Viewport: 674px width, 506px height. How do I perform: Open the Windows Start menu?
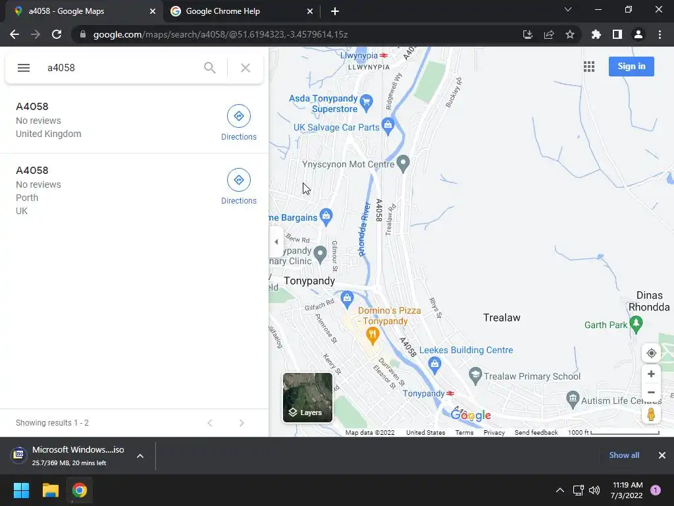pos(21,490)
